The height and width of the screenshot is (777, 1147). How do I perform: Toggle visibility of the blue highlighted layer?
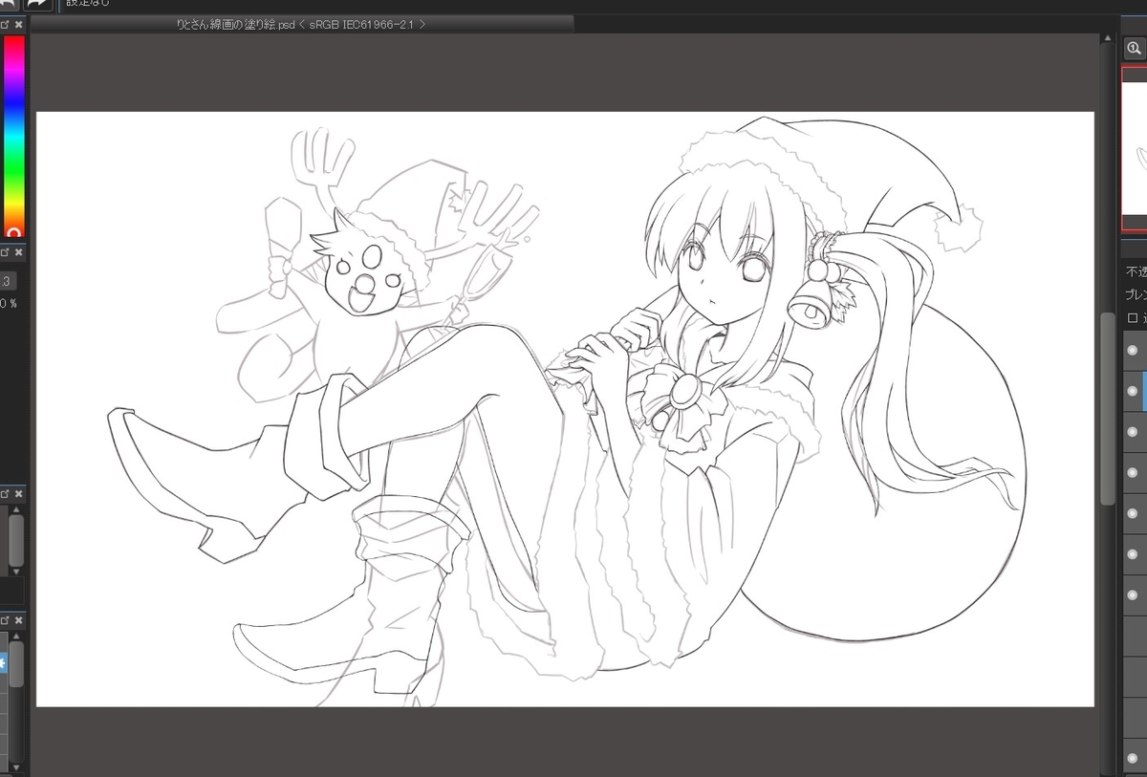[1133, 391]
